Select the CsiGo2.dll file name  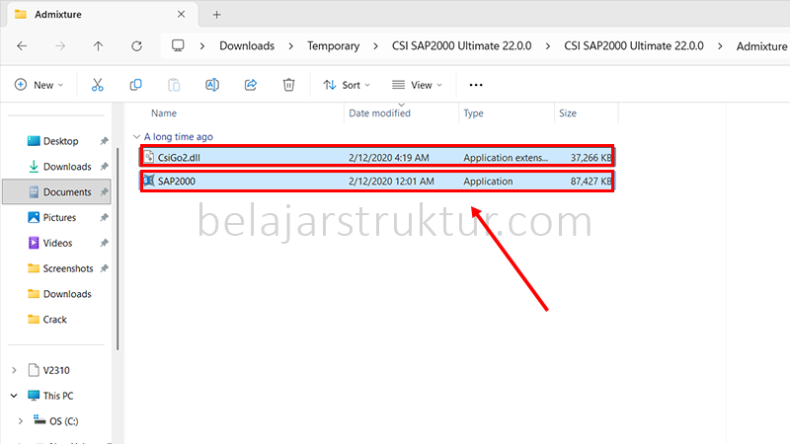(x=179, y=158)
